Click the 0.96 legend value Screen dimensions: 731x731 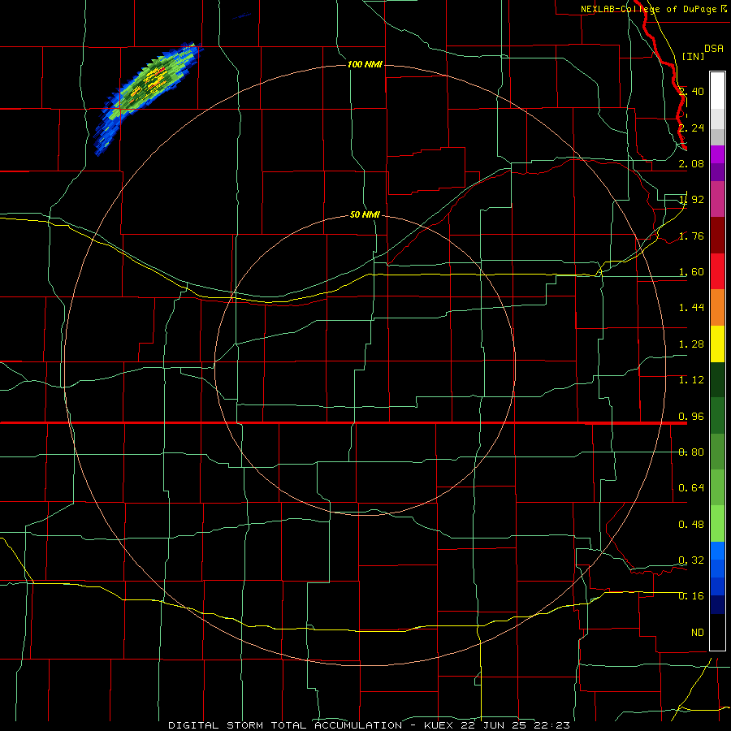691,417
